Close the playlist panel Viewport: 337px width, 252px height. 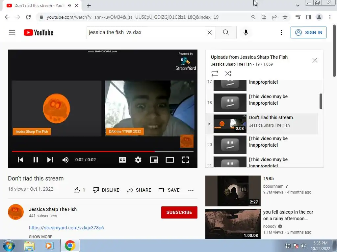[315, 60]
